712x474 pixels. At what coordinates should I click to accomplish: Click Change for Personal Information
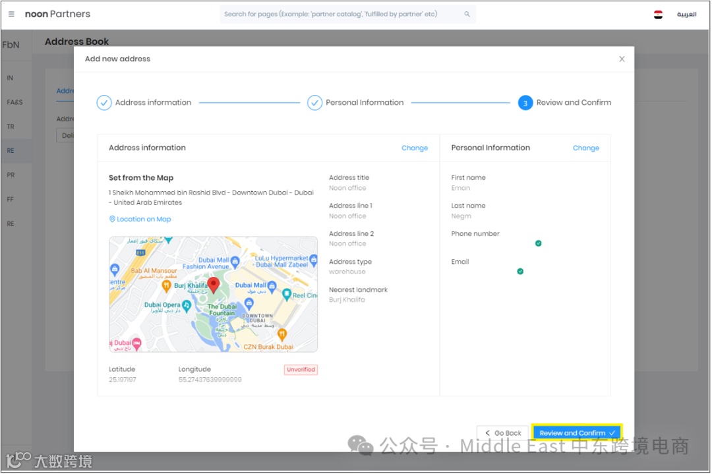(x=586, y=148)
